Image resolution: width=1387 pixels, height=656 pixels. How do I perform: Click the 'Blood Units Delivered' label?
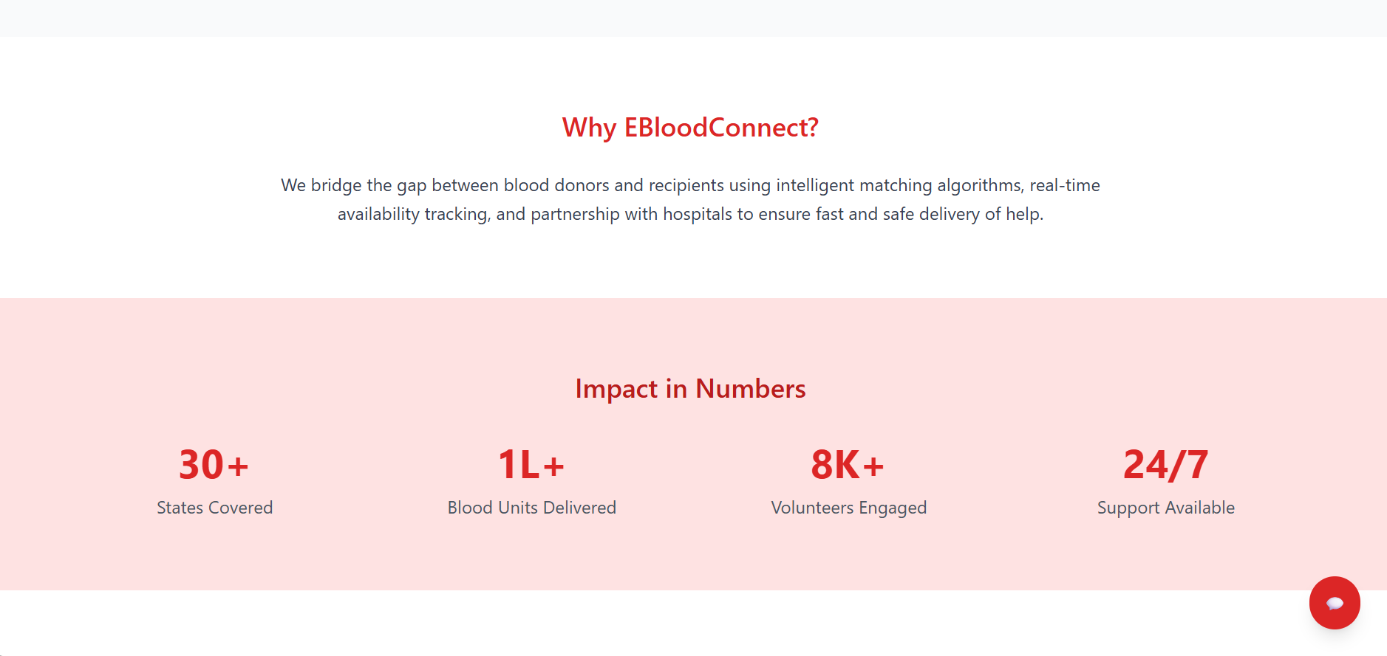pos(532,508)
